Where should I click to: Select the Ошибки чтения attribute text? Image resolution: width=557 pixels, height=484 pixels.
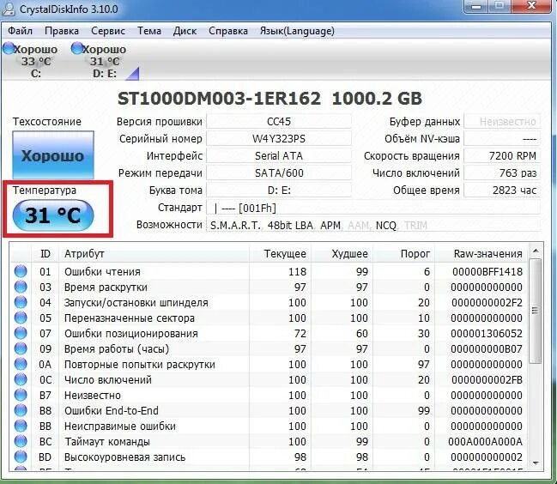(x=102, y=272)
